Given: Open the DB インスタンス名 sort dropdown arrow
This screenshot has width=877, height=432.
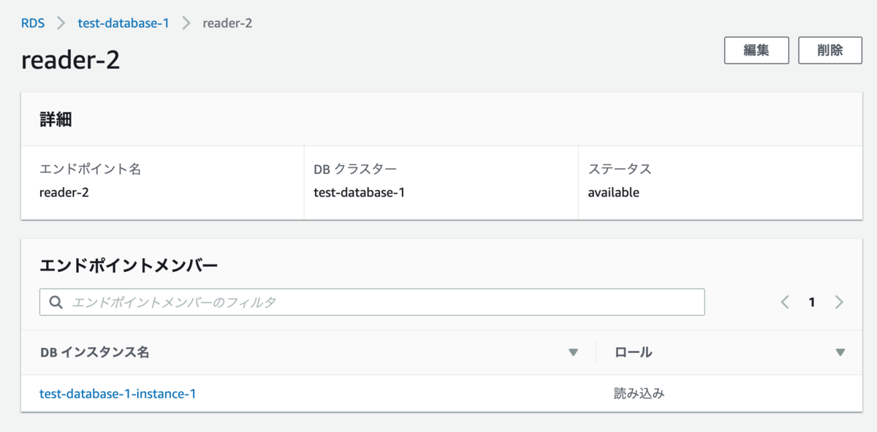Looking at the screenshot, I should click(x=574, y=352).
